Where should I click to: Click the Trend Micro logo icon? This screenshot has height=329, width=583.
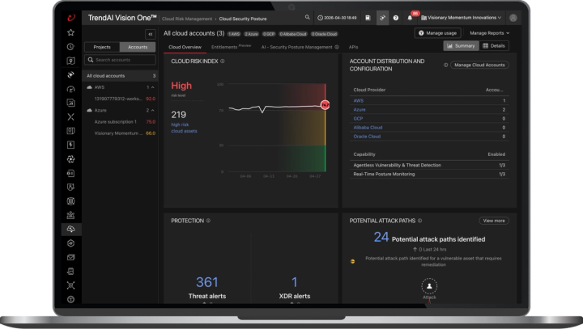tap(70, 18)
